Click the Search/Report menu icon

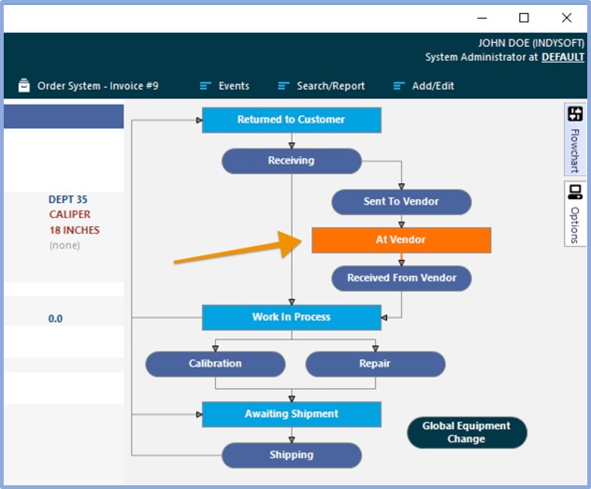click(x=283, y=86)
